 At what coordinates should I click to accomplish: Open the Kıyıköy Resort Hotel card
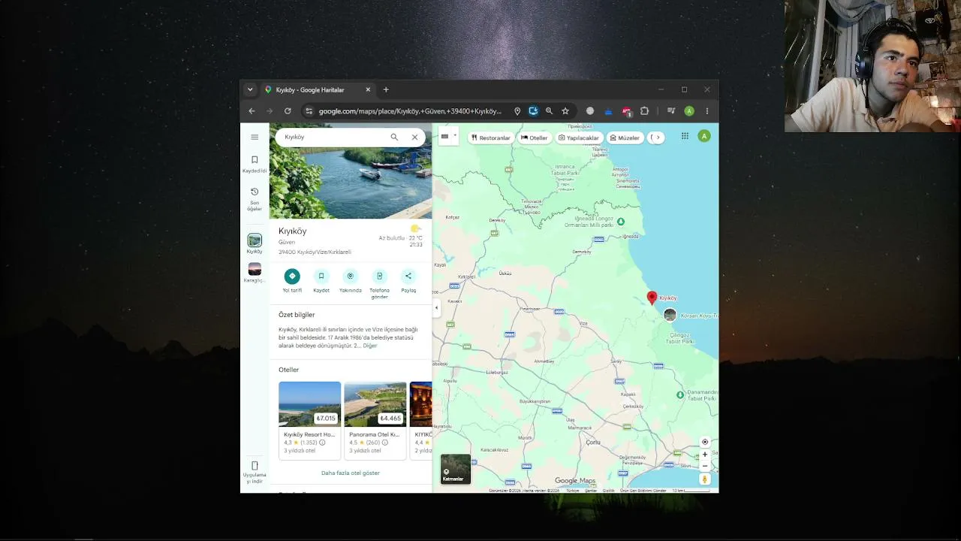click(x=309, y=419)
